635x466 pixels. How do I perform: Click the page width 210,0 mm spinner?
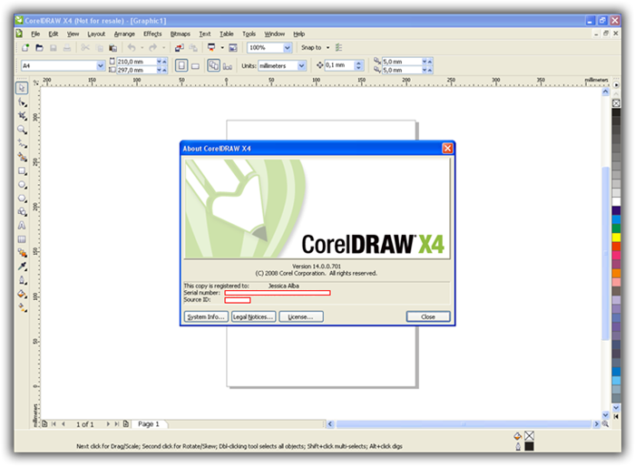click(161, 62)
